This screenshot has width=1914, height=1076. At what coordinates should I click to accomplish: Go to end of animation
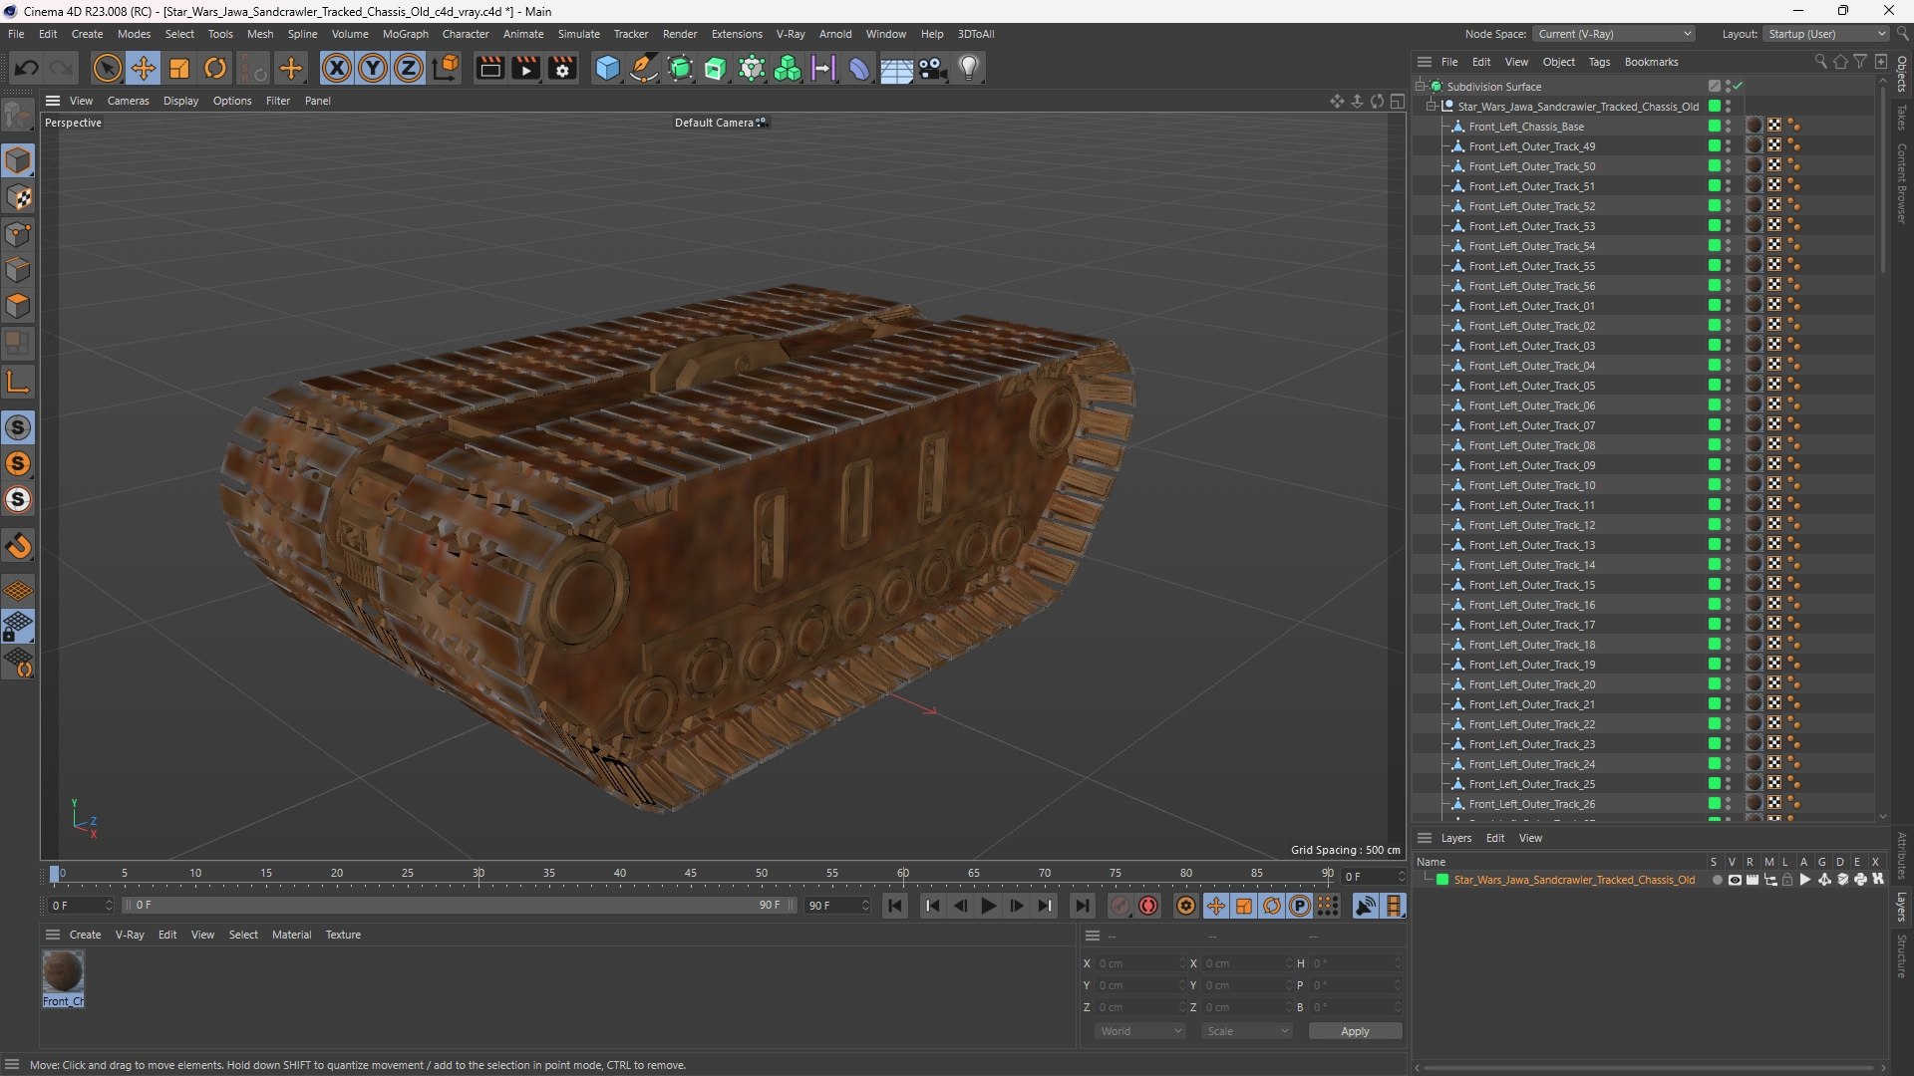(1082, 906)
